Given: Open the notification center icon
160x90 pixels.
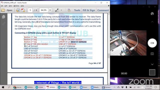Looking at the screenshot, I should [155, 87].
